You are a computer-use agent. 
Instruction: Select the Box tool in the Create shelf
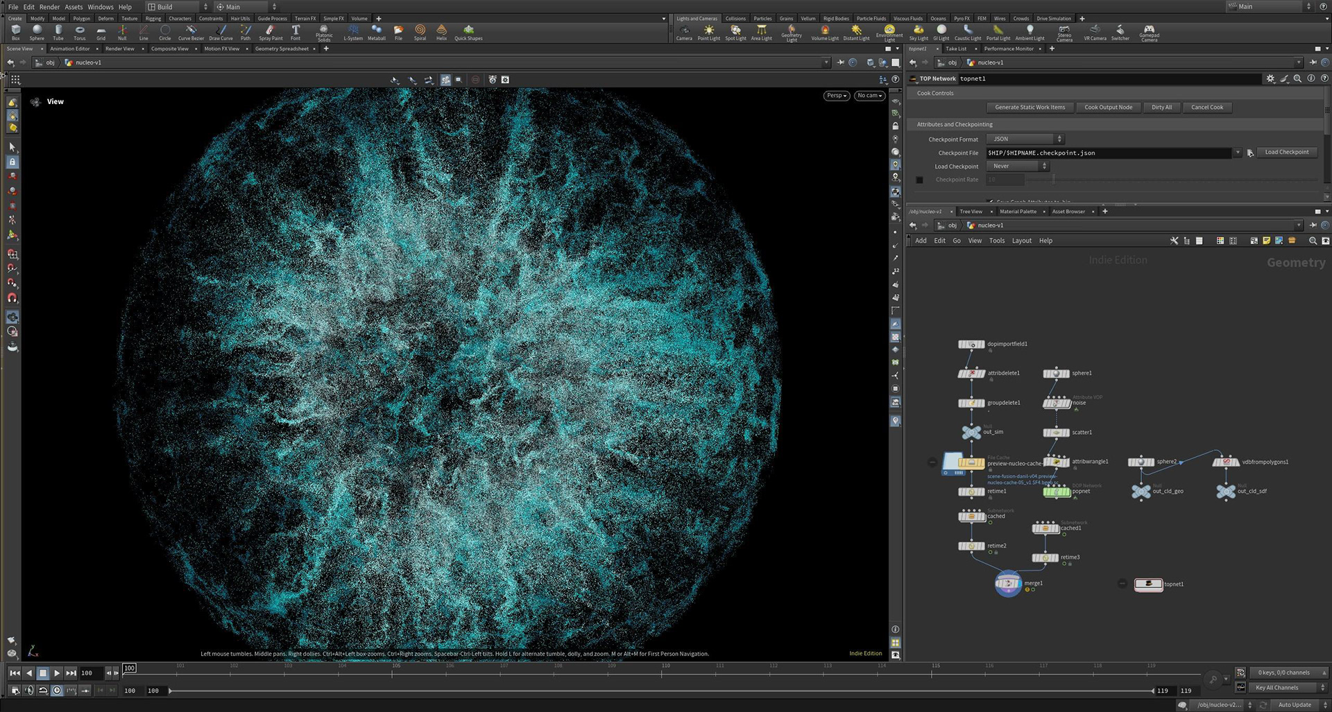click(15, 32)
